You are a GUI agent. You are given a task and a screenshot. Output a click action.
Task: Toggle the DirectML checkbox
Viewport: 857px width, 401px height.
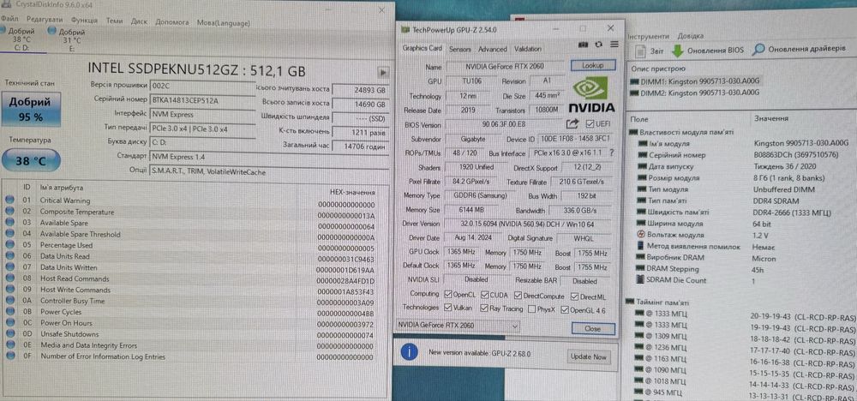pos(575,296)
